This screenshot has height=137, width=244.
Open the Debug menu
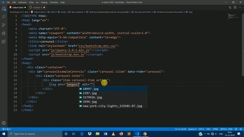pos(44,2)
